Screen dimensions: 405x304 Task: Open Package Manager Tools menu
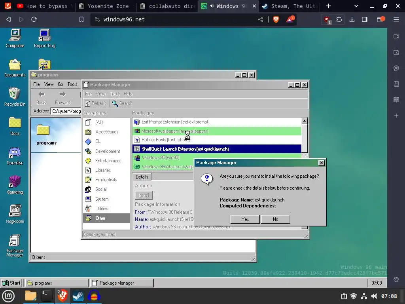click(115, 94)
